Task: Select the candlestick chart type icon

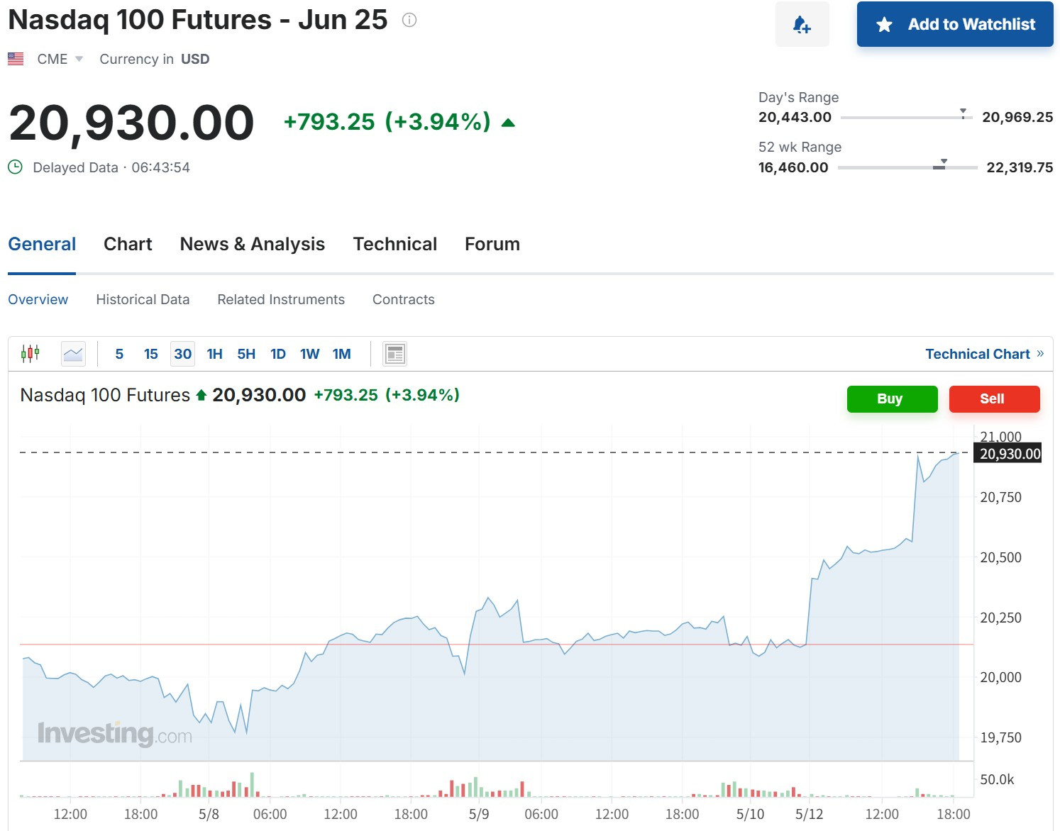Action: click(x=31, y=353)
